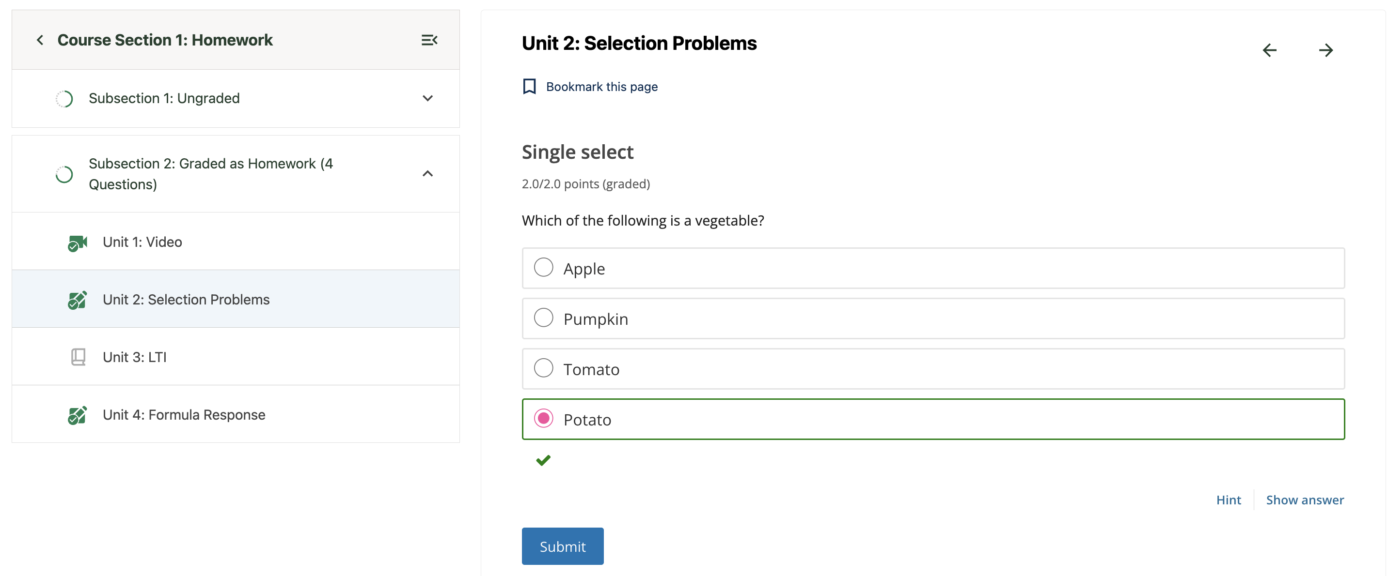
Task: Go to next unit with right arrow
Action: click(1325, 51)
